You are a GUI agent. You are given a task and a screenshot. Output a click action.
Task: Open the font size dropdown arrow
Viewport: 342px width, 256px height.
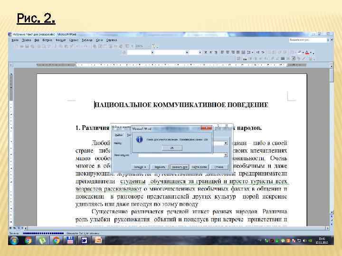click(200, 53)
